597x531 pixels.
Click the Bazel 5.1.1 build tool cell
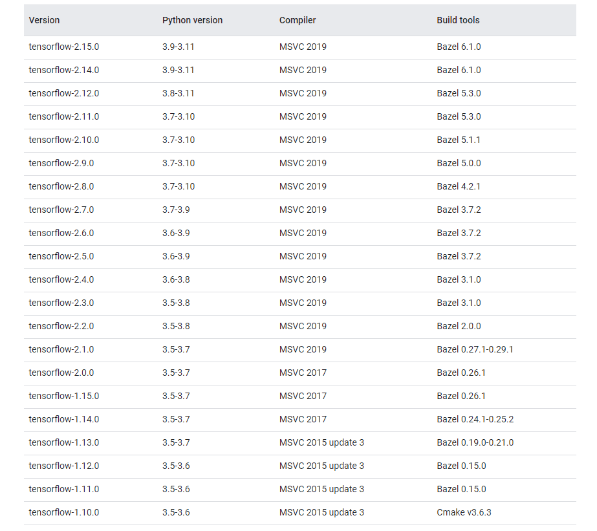click(x=459, y=140)
